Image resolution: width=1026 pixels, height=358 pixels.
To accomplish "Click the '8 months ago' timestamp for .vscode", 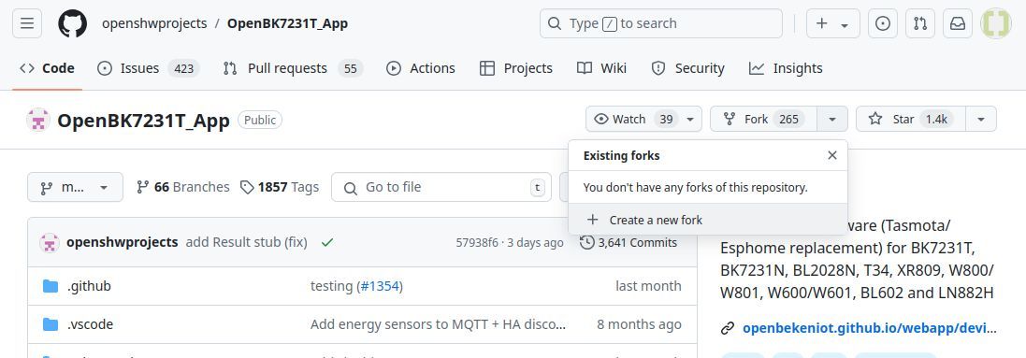I will [x=639, y=324].
